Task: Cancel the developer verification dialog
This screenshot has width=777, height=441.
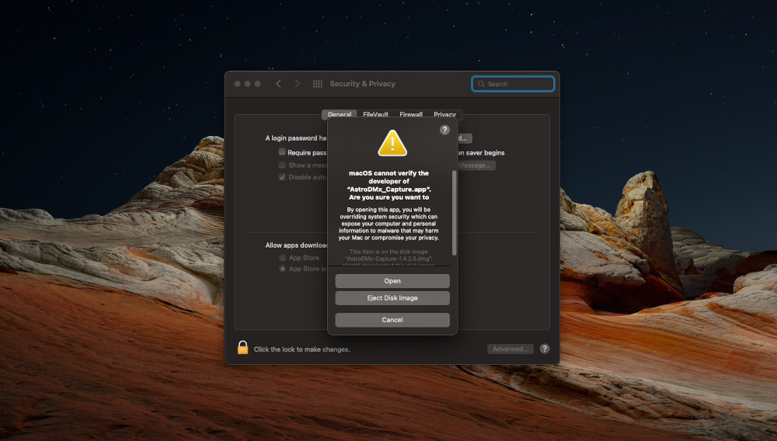Action: tap(392, 320)
